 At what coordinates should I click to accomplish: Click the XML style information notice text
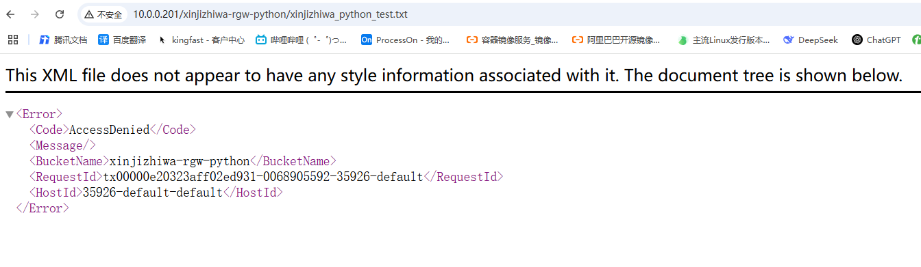coord(454,75)
